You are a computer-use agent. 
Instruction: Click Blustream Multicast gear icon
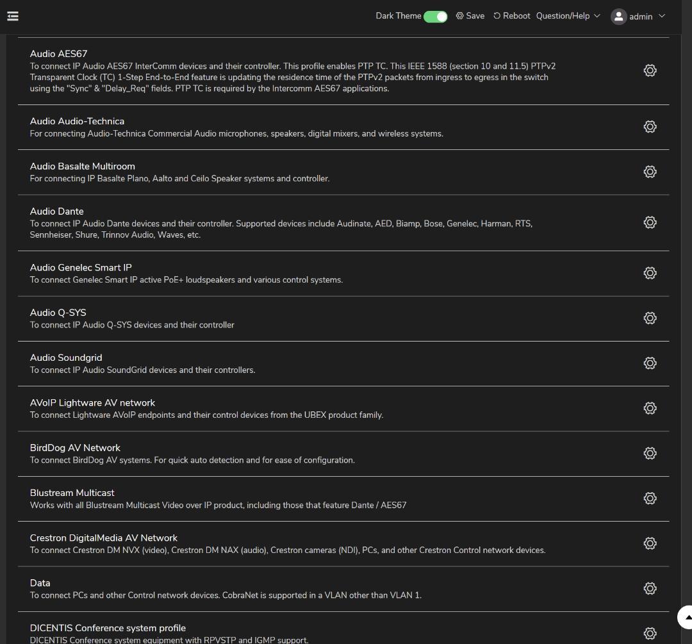coord(650,499)
